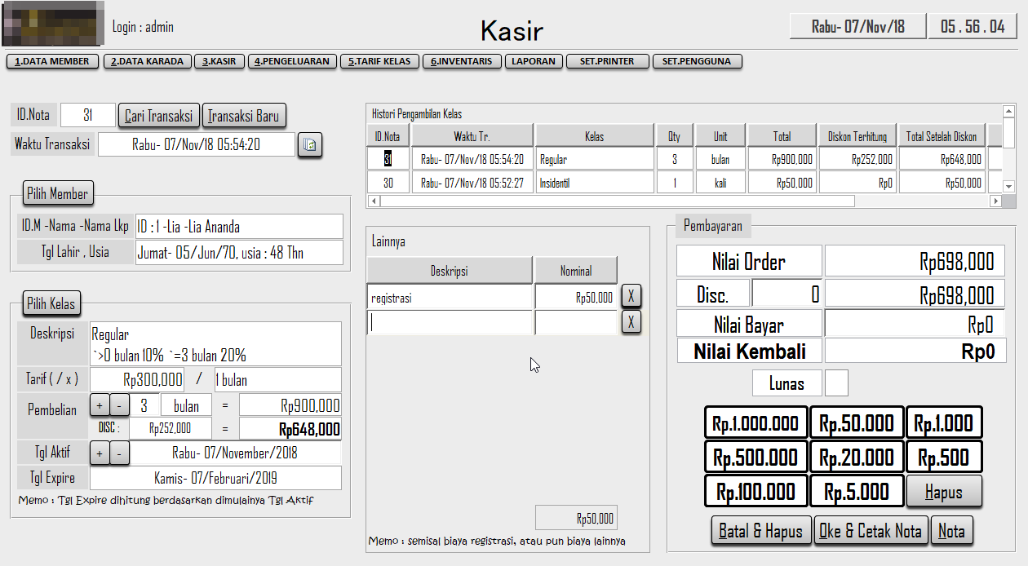Add Rp.100.000 payment amount

(755, 491)
